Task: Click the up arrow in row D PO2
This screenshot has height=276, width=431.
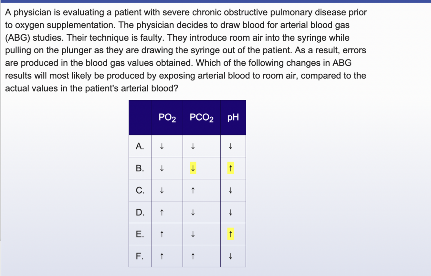Action: 162,212
